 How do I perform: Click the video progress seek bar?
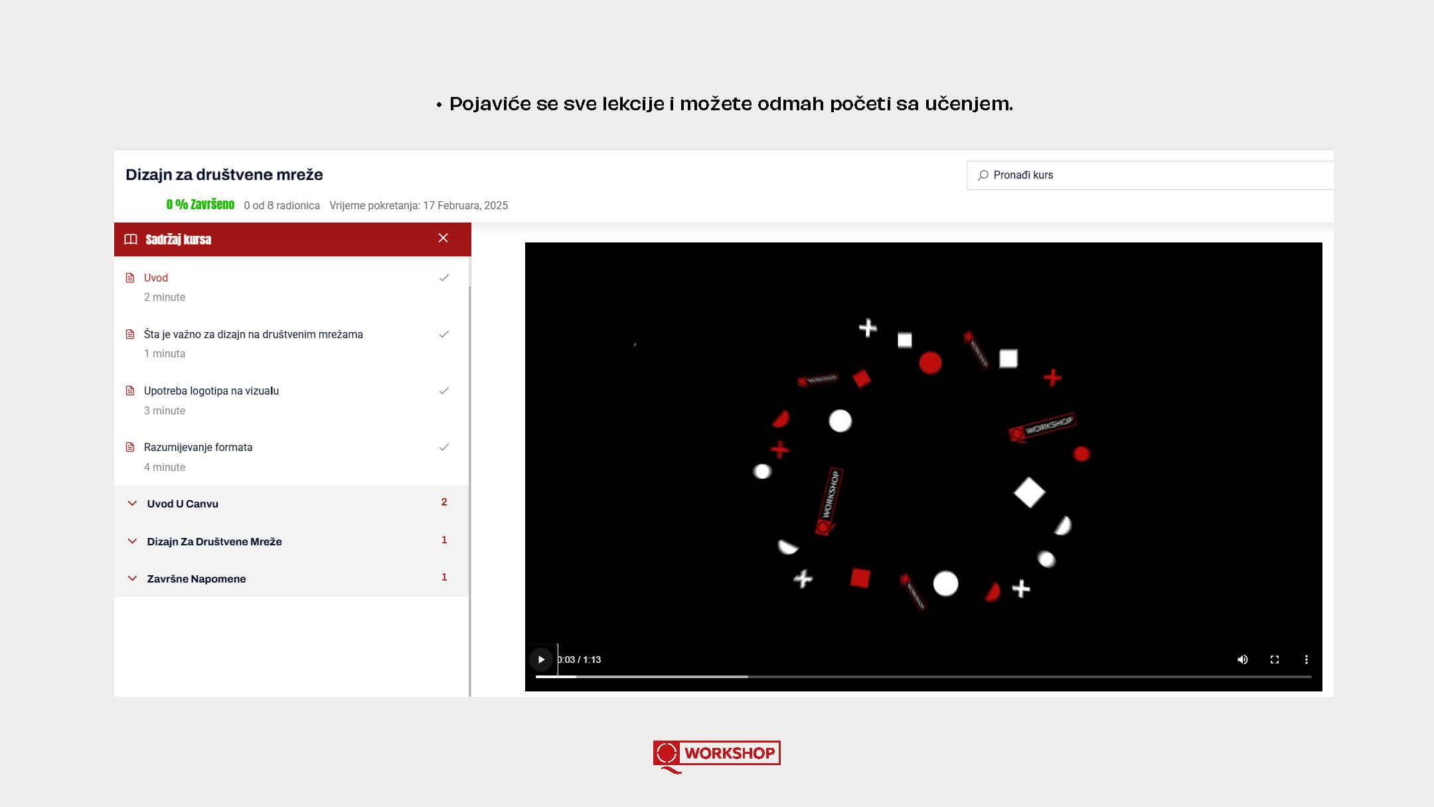923,676
